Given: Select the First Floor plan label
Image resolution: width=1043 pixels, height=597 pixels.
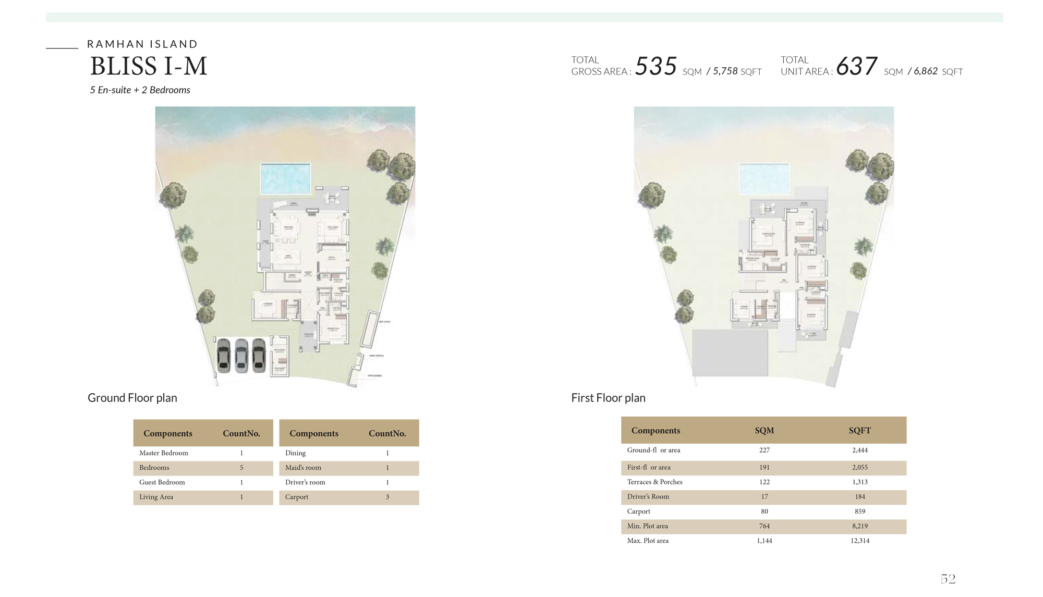Looking at the screenshot, I should [x=608, y=397].
